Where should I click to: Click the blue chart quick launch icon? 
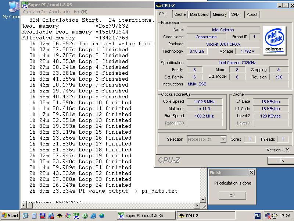point(51,216)
